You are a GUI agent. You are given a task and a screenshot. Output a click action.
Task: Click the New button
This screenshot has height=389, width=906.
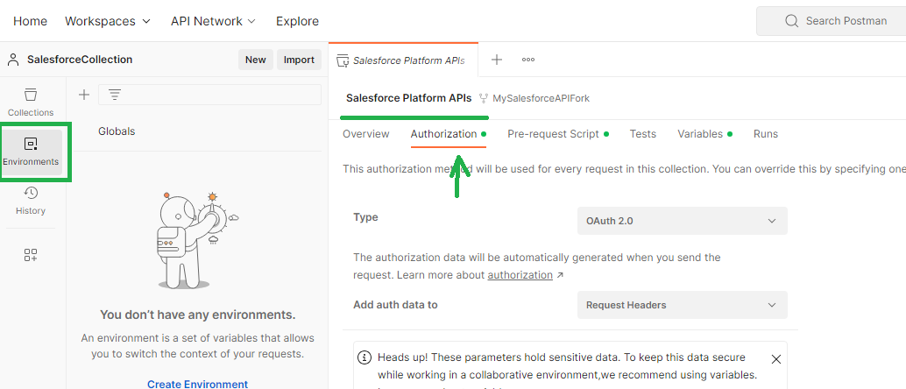[x=255, y=60]
